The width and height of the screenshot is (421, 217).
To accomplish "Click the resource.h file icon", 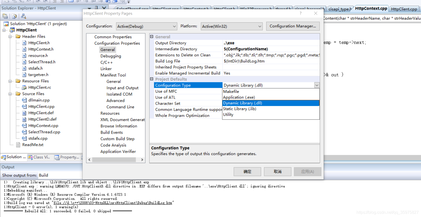I will coord(24,56).
